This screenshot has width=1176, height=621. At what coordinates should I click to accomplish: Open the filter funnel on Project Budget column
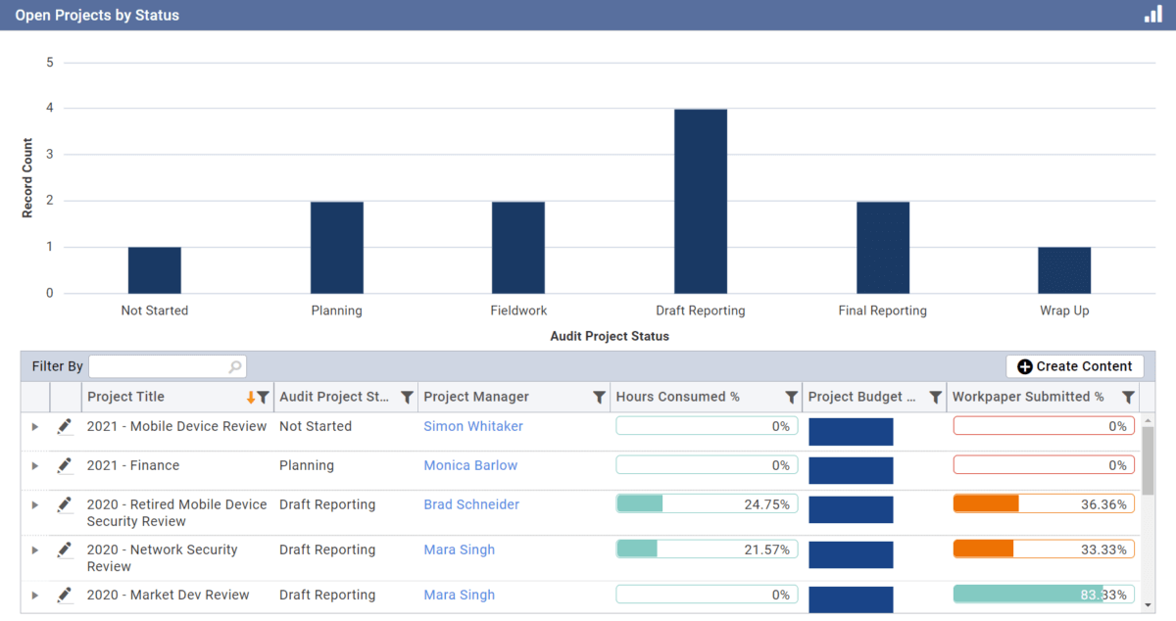pyautogui.click(x=933, y=397)
